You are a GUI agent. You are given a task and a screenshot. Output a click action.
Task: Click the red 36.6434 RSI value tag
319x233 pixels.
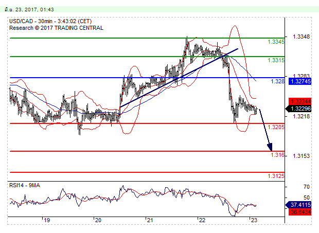point(300,212)
